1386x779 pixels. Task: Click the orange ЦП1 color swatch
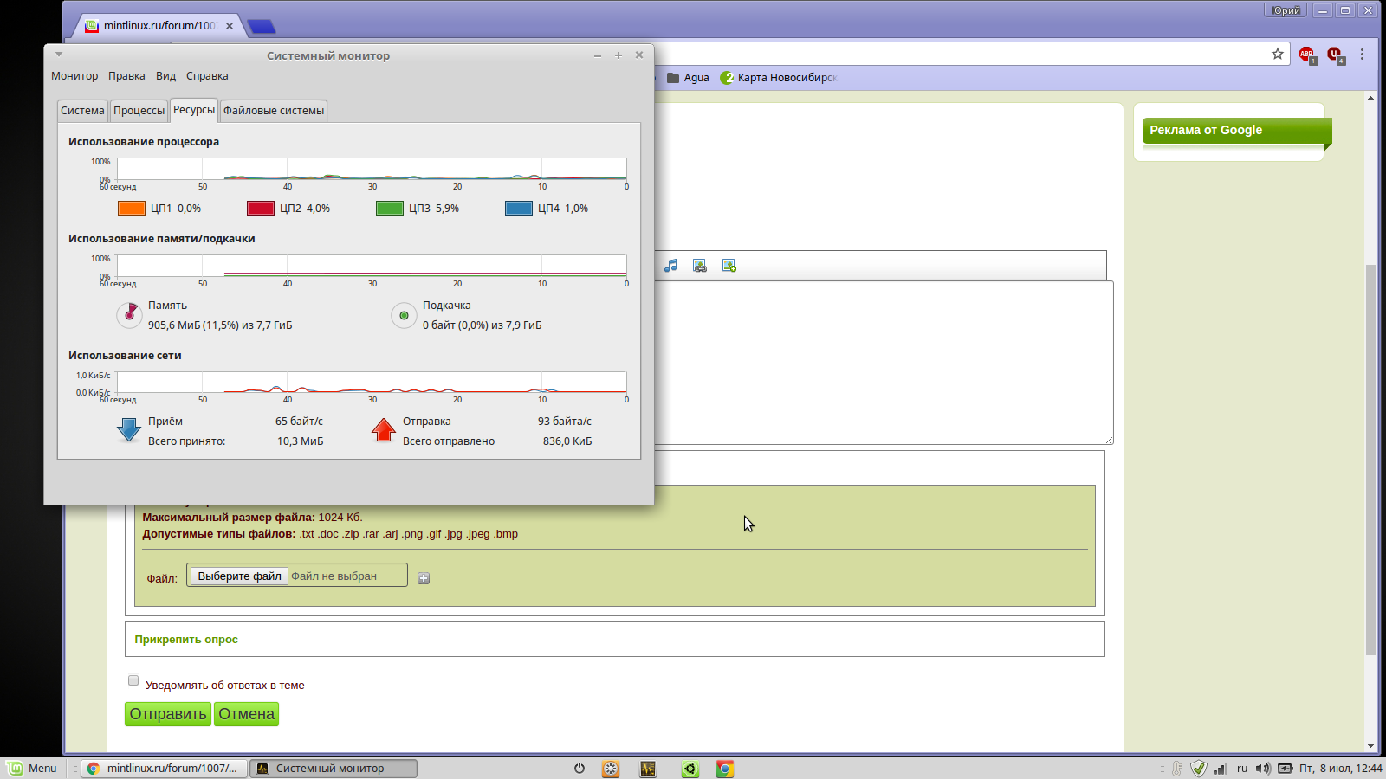[132, 209]
